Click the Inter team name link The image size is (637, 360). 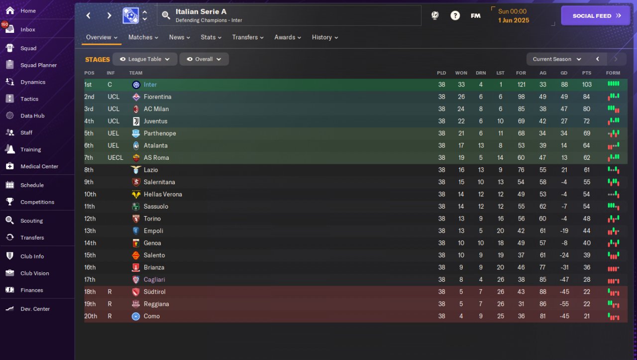pos(150,85)
